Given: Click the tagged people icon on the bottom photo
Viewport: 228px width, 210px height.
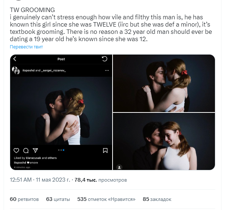Looking at the screenshot, I should tap(119, 167).
